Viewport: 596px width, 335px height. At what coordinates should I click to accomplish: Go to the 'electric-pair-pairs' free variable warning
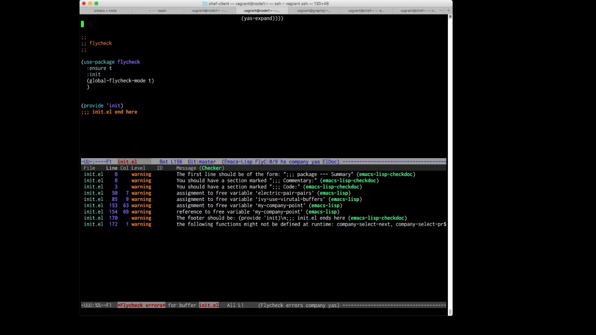pyautogui.click(x=264, y=193)
